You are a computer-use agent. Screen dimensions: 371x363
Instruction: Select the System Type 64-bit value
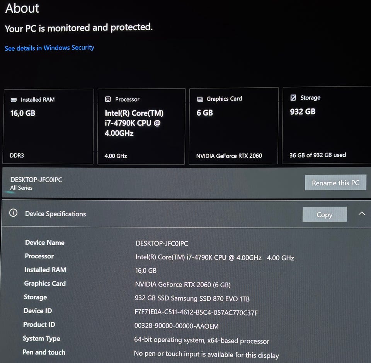[202, 340]
